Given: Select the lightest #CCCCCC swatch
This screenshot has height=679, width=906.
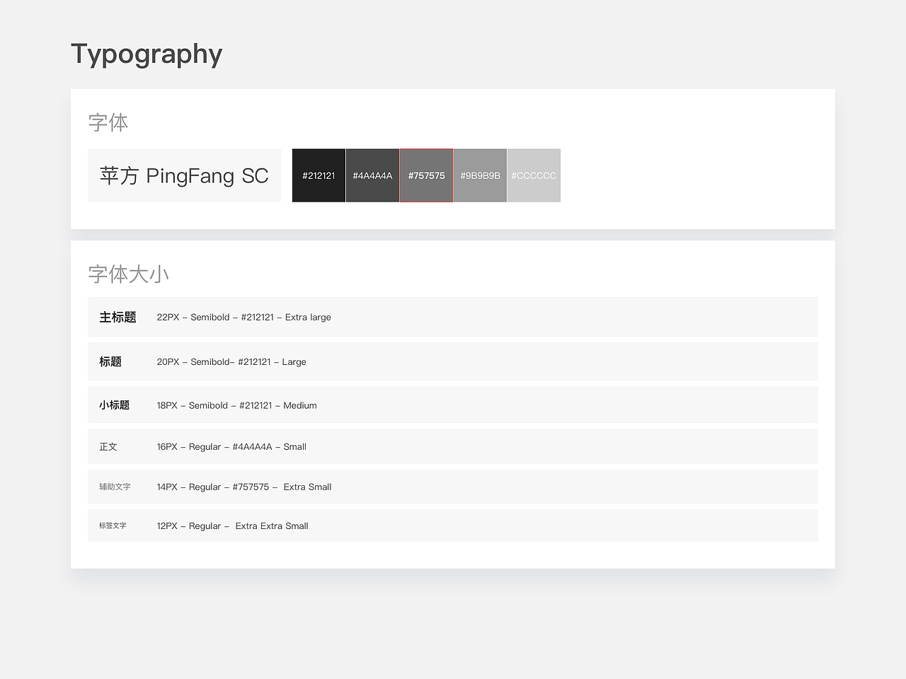Looking at the screenshot, I should coord(533,175).
